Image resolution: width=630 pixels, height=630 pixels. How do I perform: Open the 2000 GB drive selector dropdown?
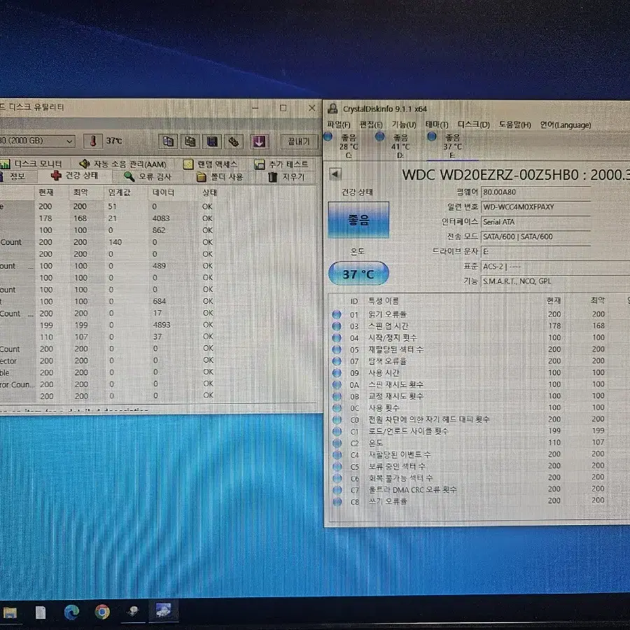pyautogui.click(x=37, y=141)
